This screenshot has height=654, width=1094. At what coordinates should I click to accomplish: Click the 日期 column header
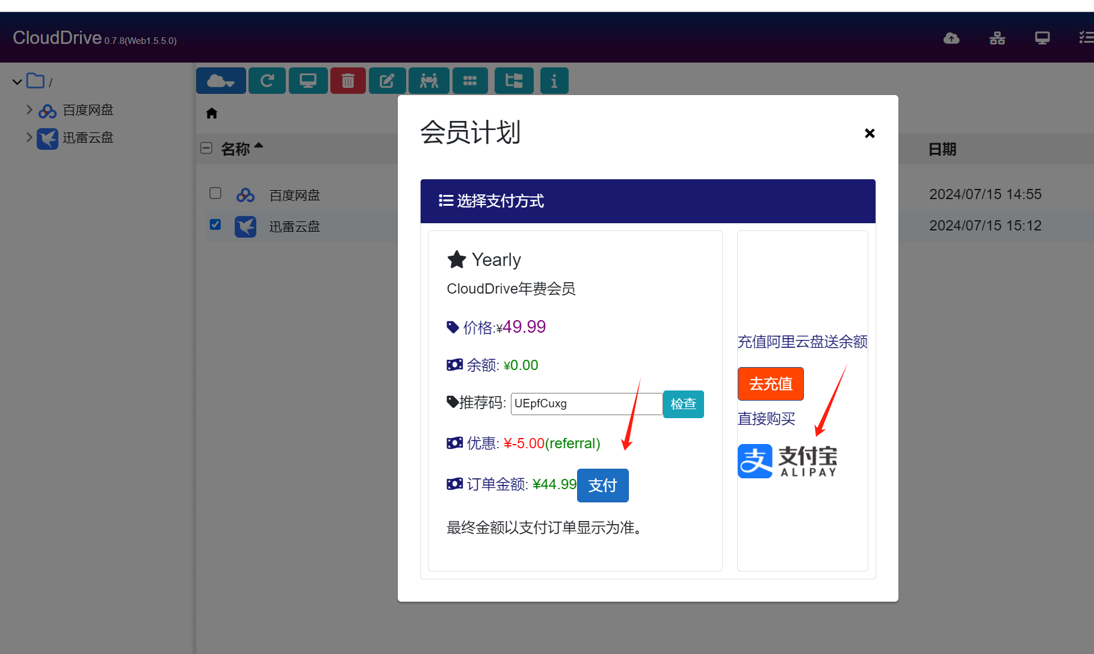942,149
